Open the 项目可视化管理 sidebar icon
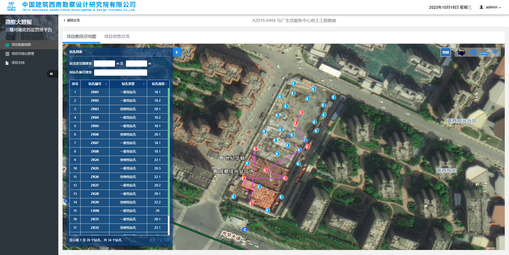Screen dimensions: 509x255 (x=7, y=54)
